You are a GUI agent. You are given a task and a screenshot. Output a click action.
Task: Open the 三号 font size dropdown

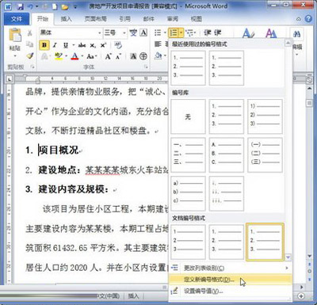click(124, 33)
